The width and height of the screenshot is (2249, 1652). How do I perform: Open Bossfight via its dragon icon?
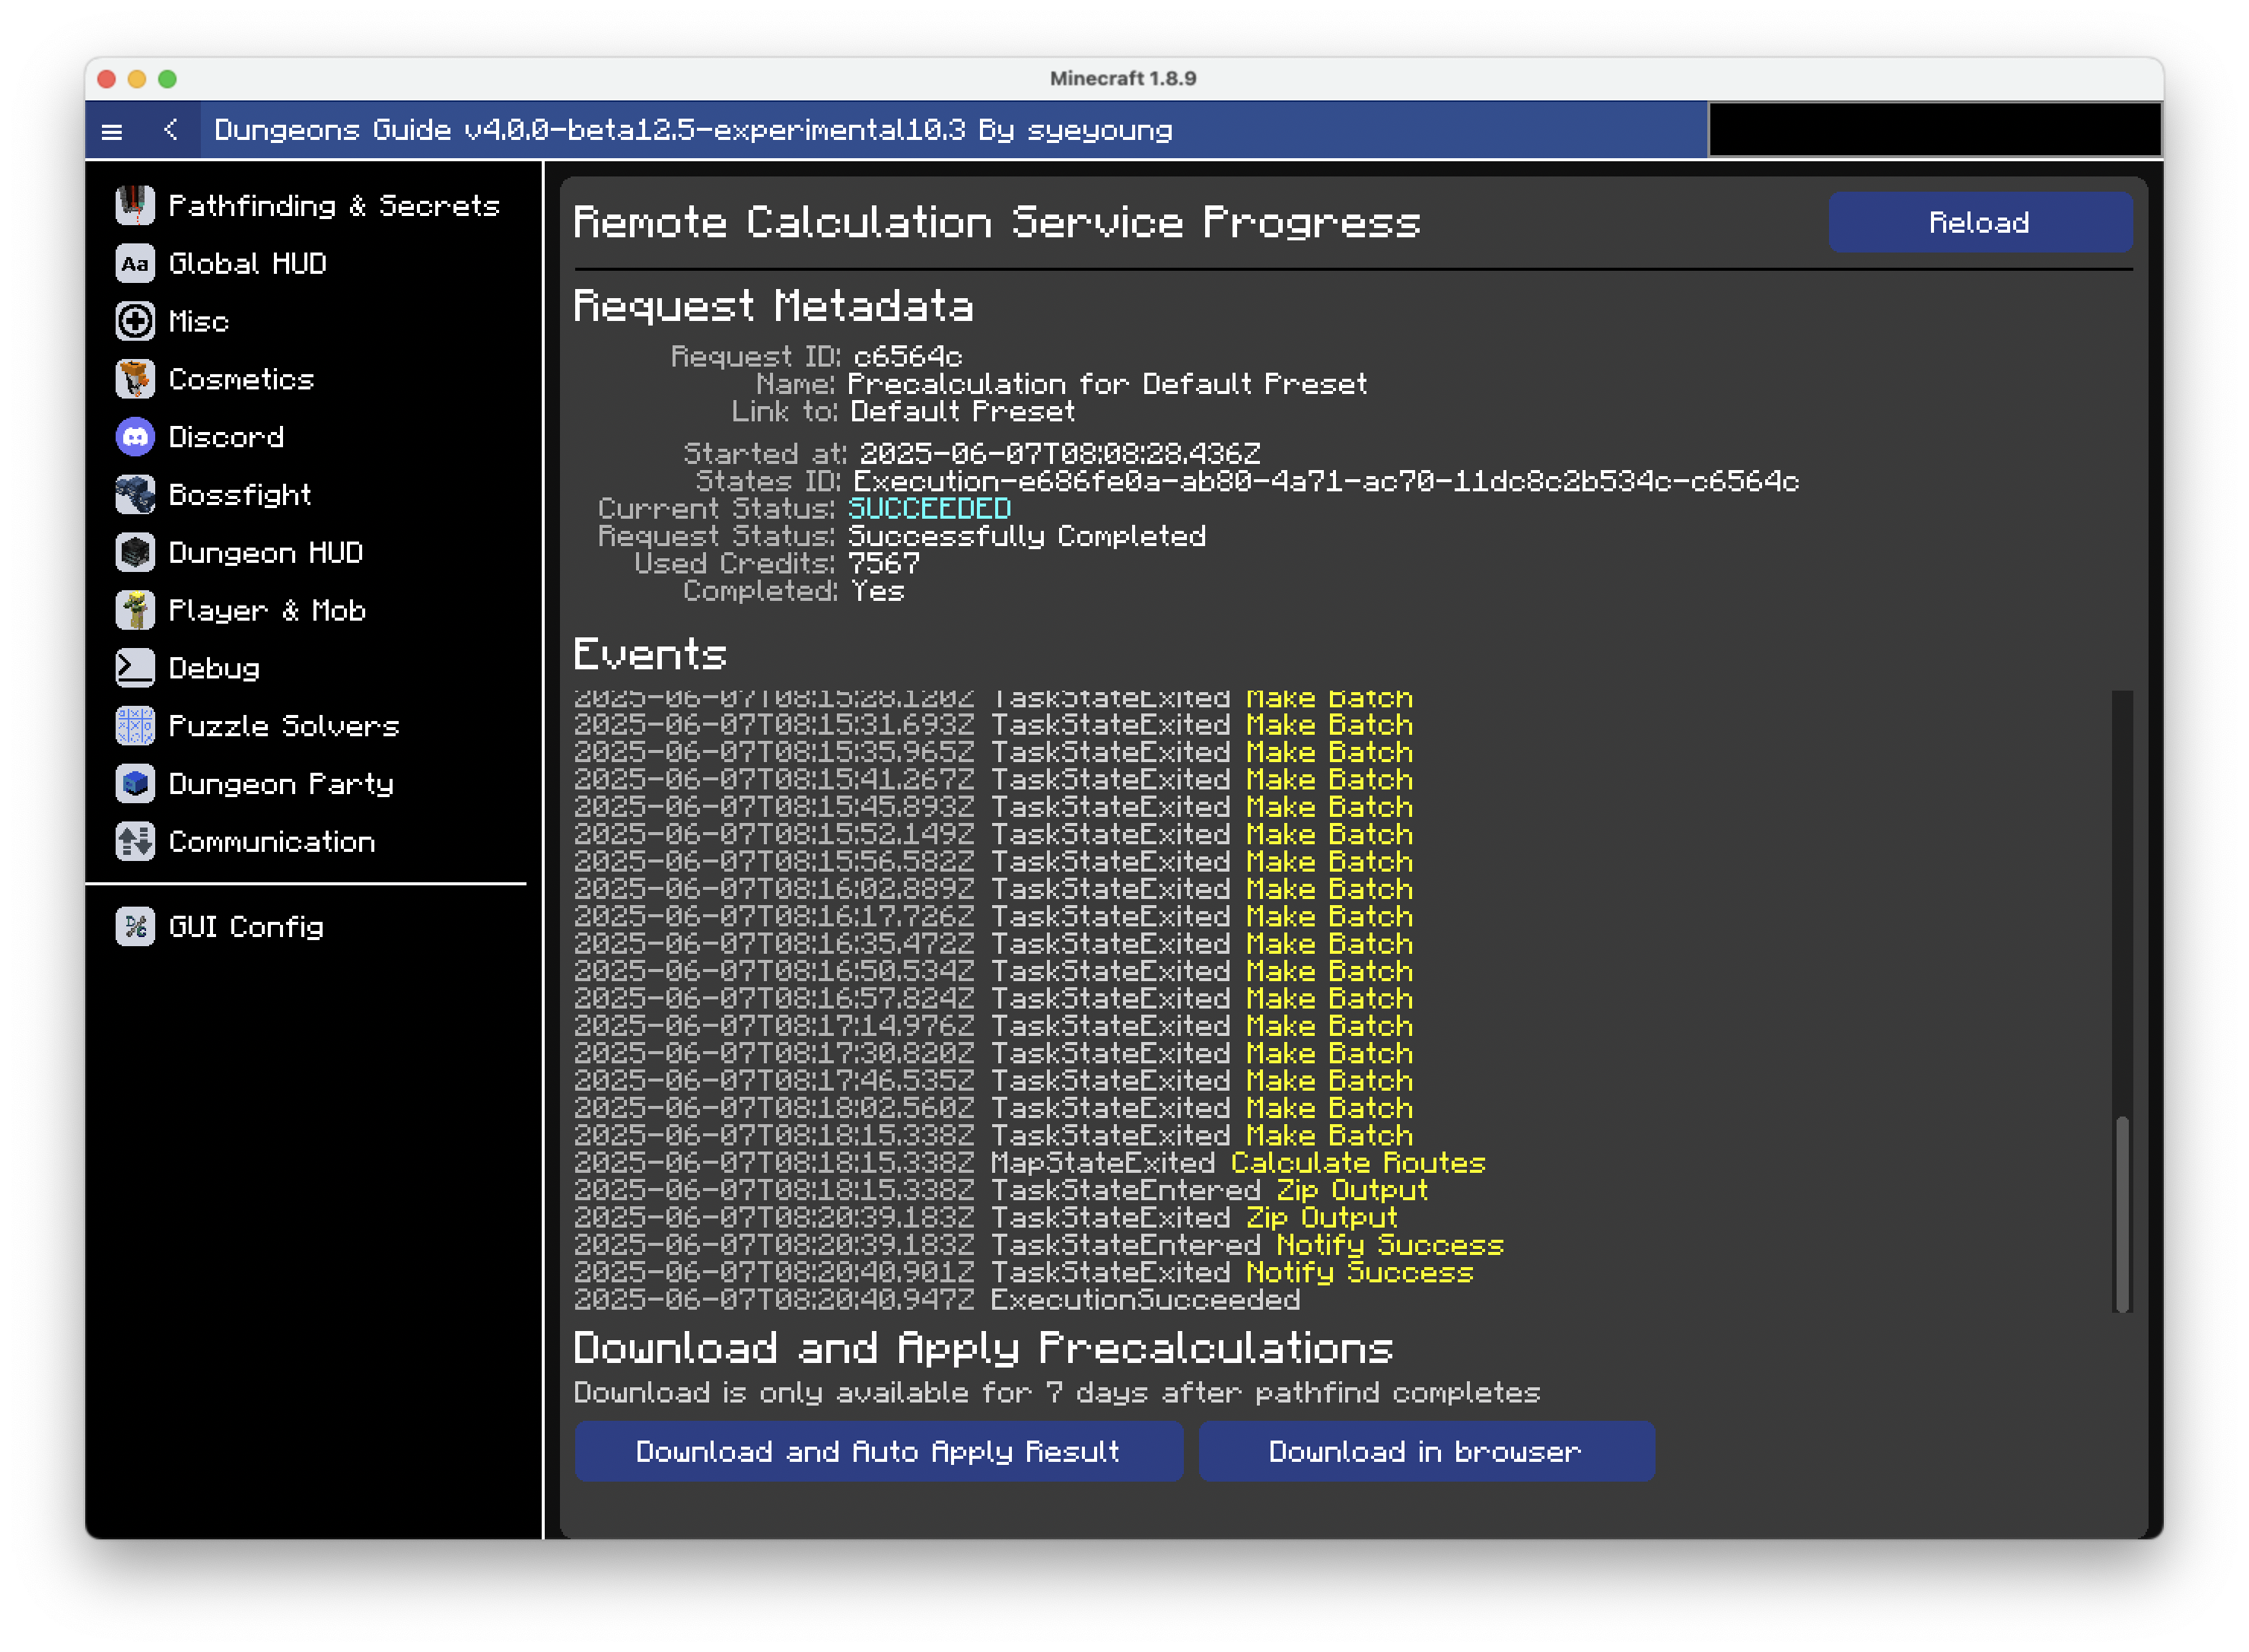pyautogui.click(x=135, y=495)
